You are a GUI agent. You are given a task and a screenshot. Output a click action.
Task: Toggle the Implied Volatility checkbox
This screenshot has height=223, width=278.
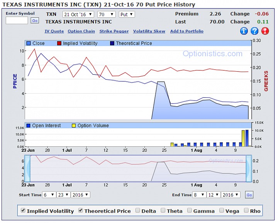(x=23, y=210)
